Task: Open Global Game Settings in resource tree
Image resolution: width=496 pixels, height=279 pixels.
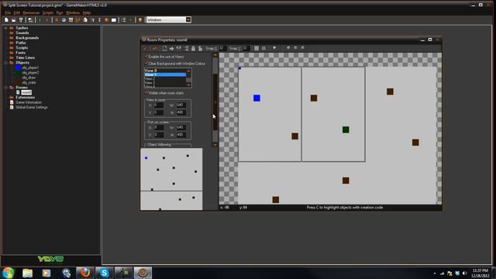Action: (x=31, y=107)
